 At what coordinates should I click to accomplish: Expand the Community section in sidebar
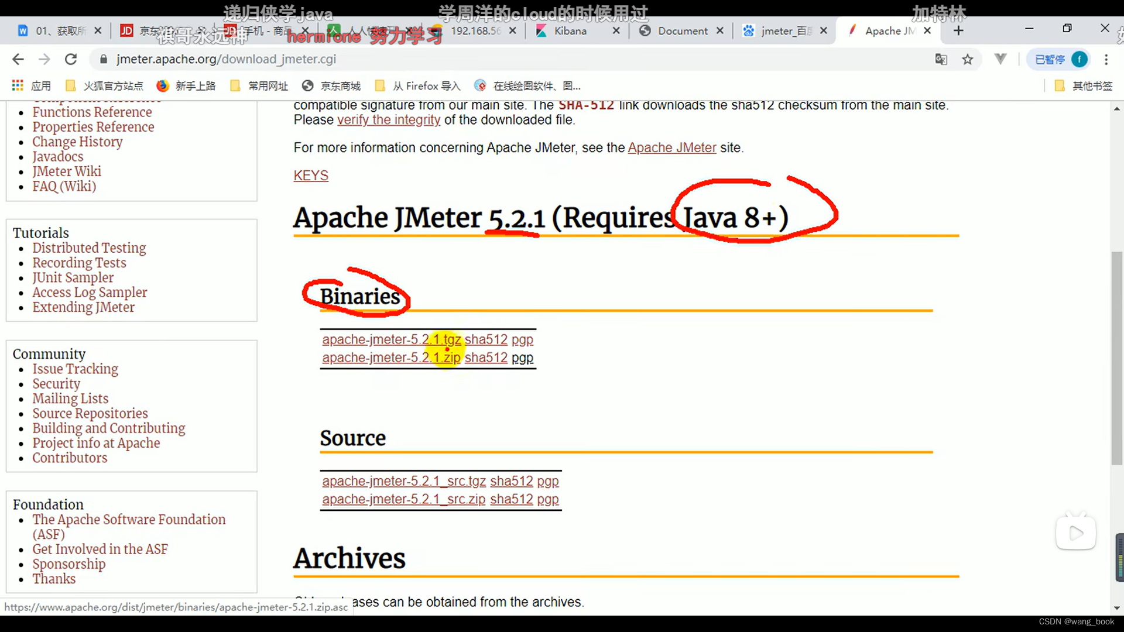point(49,353)
